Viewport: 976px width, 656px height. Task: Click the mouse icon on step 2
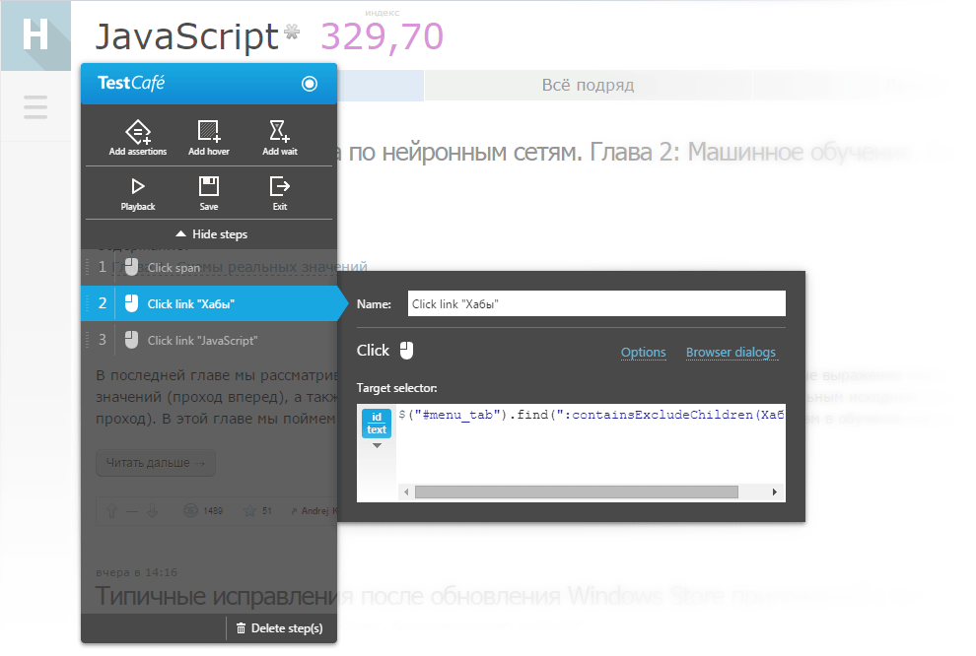(131, 303)
